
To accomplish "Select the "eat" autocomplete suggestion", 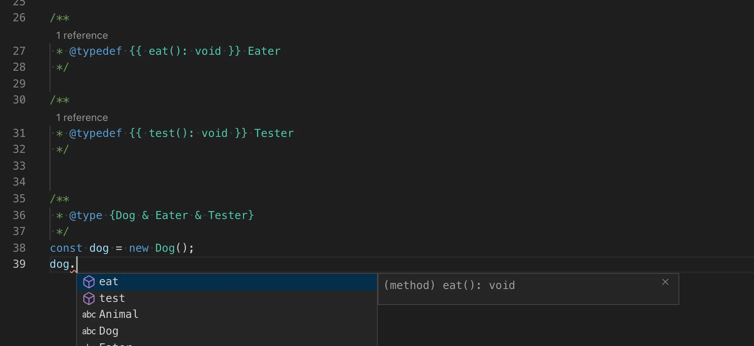I will [x=109, y=282].
